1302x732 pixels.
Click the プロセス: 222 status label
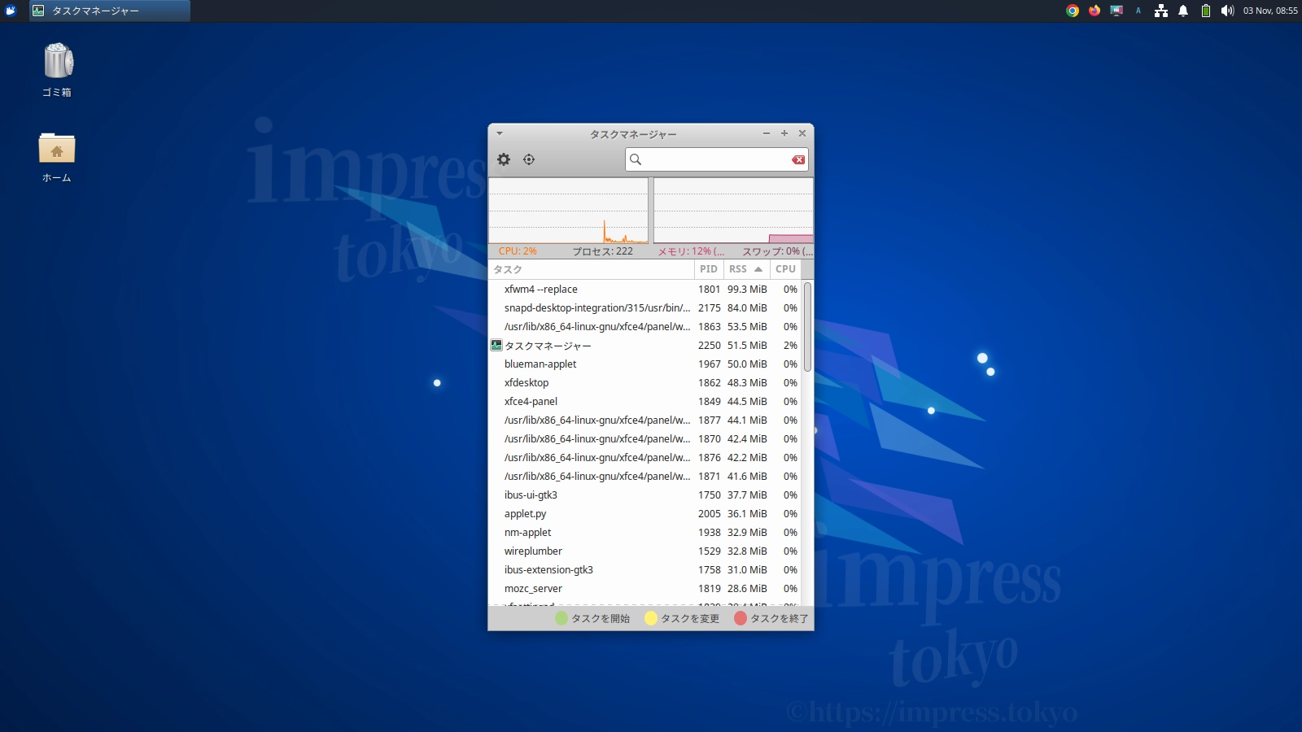click(602, 251)
